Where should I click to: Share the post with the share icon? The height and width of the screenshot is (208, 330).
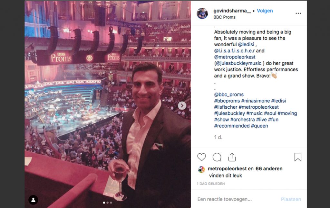coord(232,157)
